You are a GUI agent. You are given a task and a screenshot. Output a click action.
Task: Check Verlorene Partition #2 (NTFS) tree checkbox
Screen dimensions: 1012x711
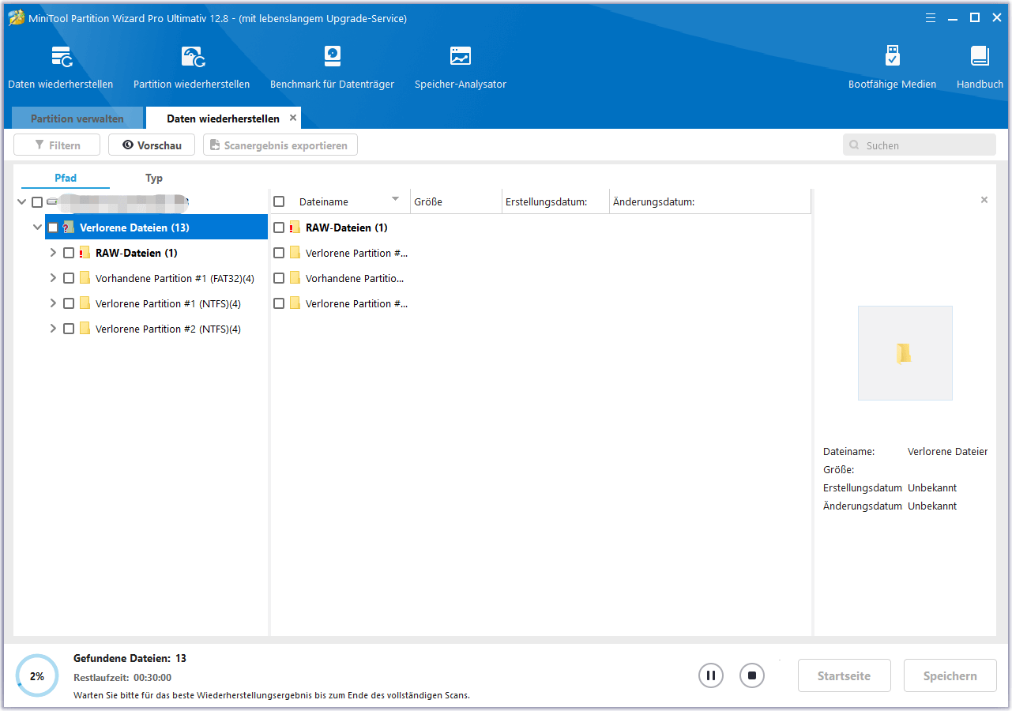click(x=69, y=329)
